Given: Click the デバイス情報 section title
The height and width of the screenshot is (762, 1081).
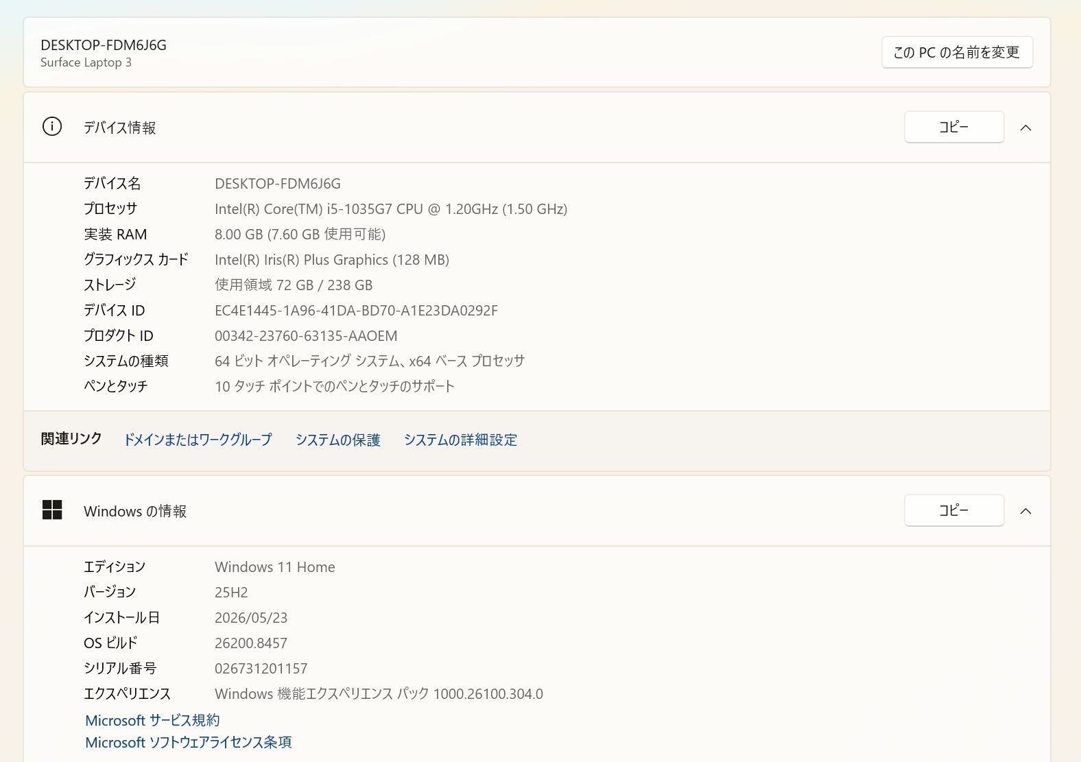Looking at the screenshot, I should coord(120,128).
